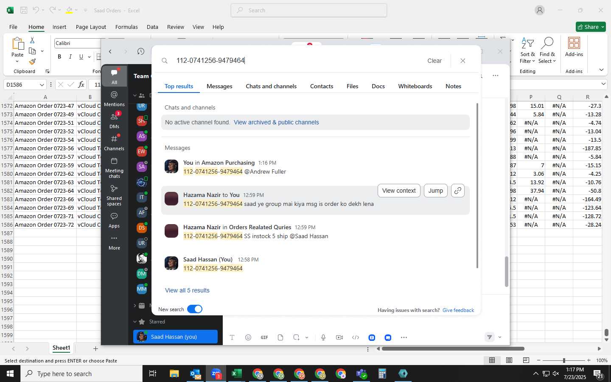This screenshot has width=611, height=382.
Task: Click the copy link icon on message
Action: pos(457,191)
